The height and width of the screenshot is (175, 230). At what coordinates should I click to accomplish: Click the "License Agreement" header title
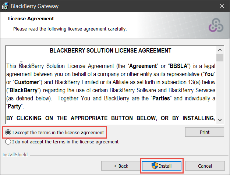[x=31, y=19]
